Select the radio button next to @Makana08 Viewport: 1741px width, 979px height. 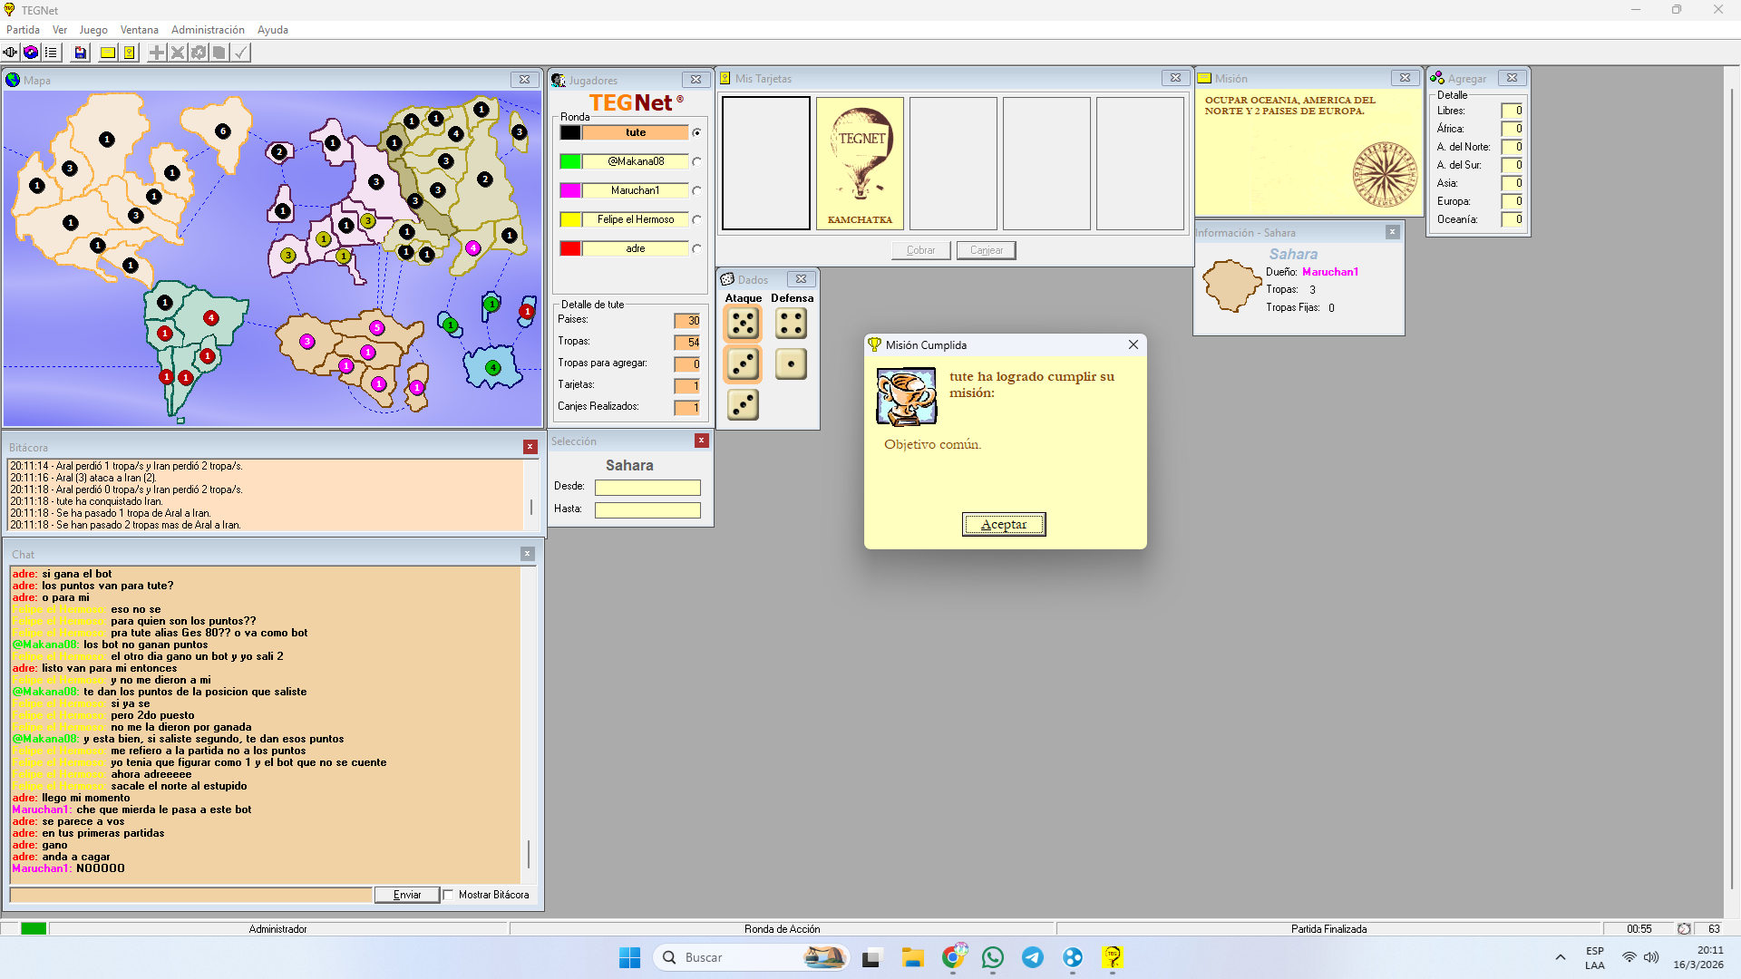click(x=696, y=161)
